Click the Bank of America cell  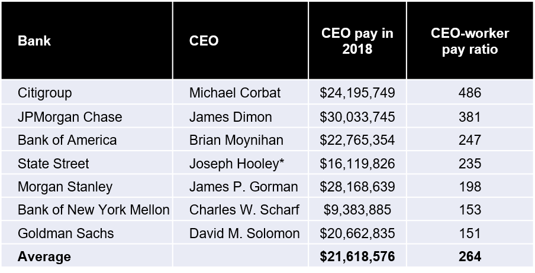click(67, 140)
